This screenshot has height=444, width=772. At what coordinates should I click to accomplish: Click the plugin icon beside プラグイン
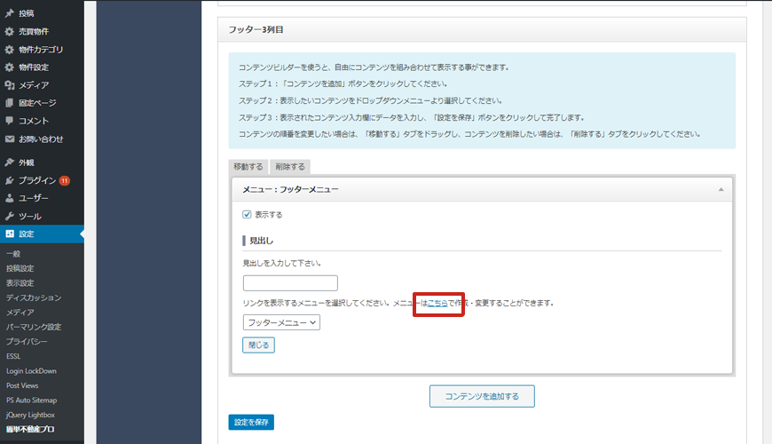click(x=9, y=180)
